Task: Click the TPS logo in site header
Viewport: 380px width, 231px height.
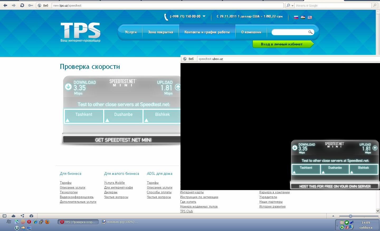Action: tap(80, 32)
